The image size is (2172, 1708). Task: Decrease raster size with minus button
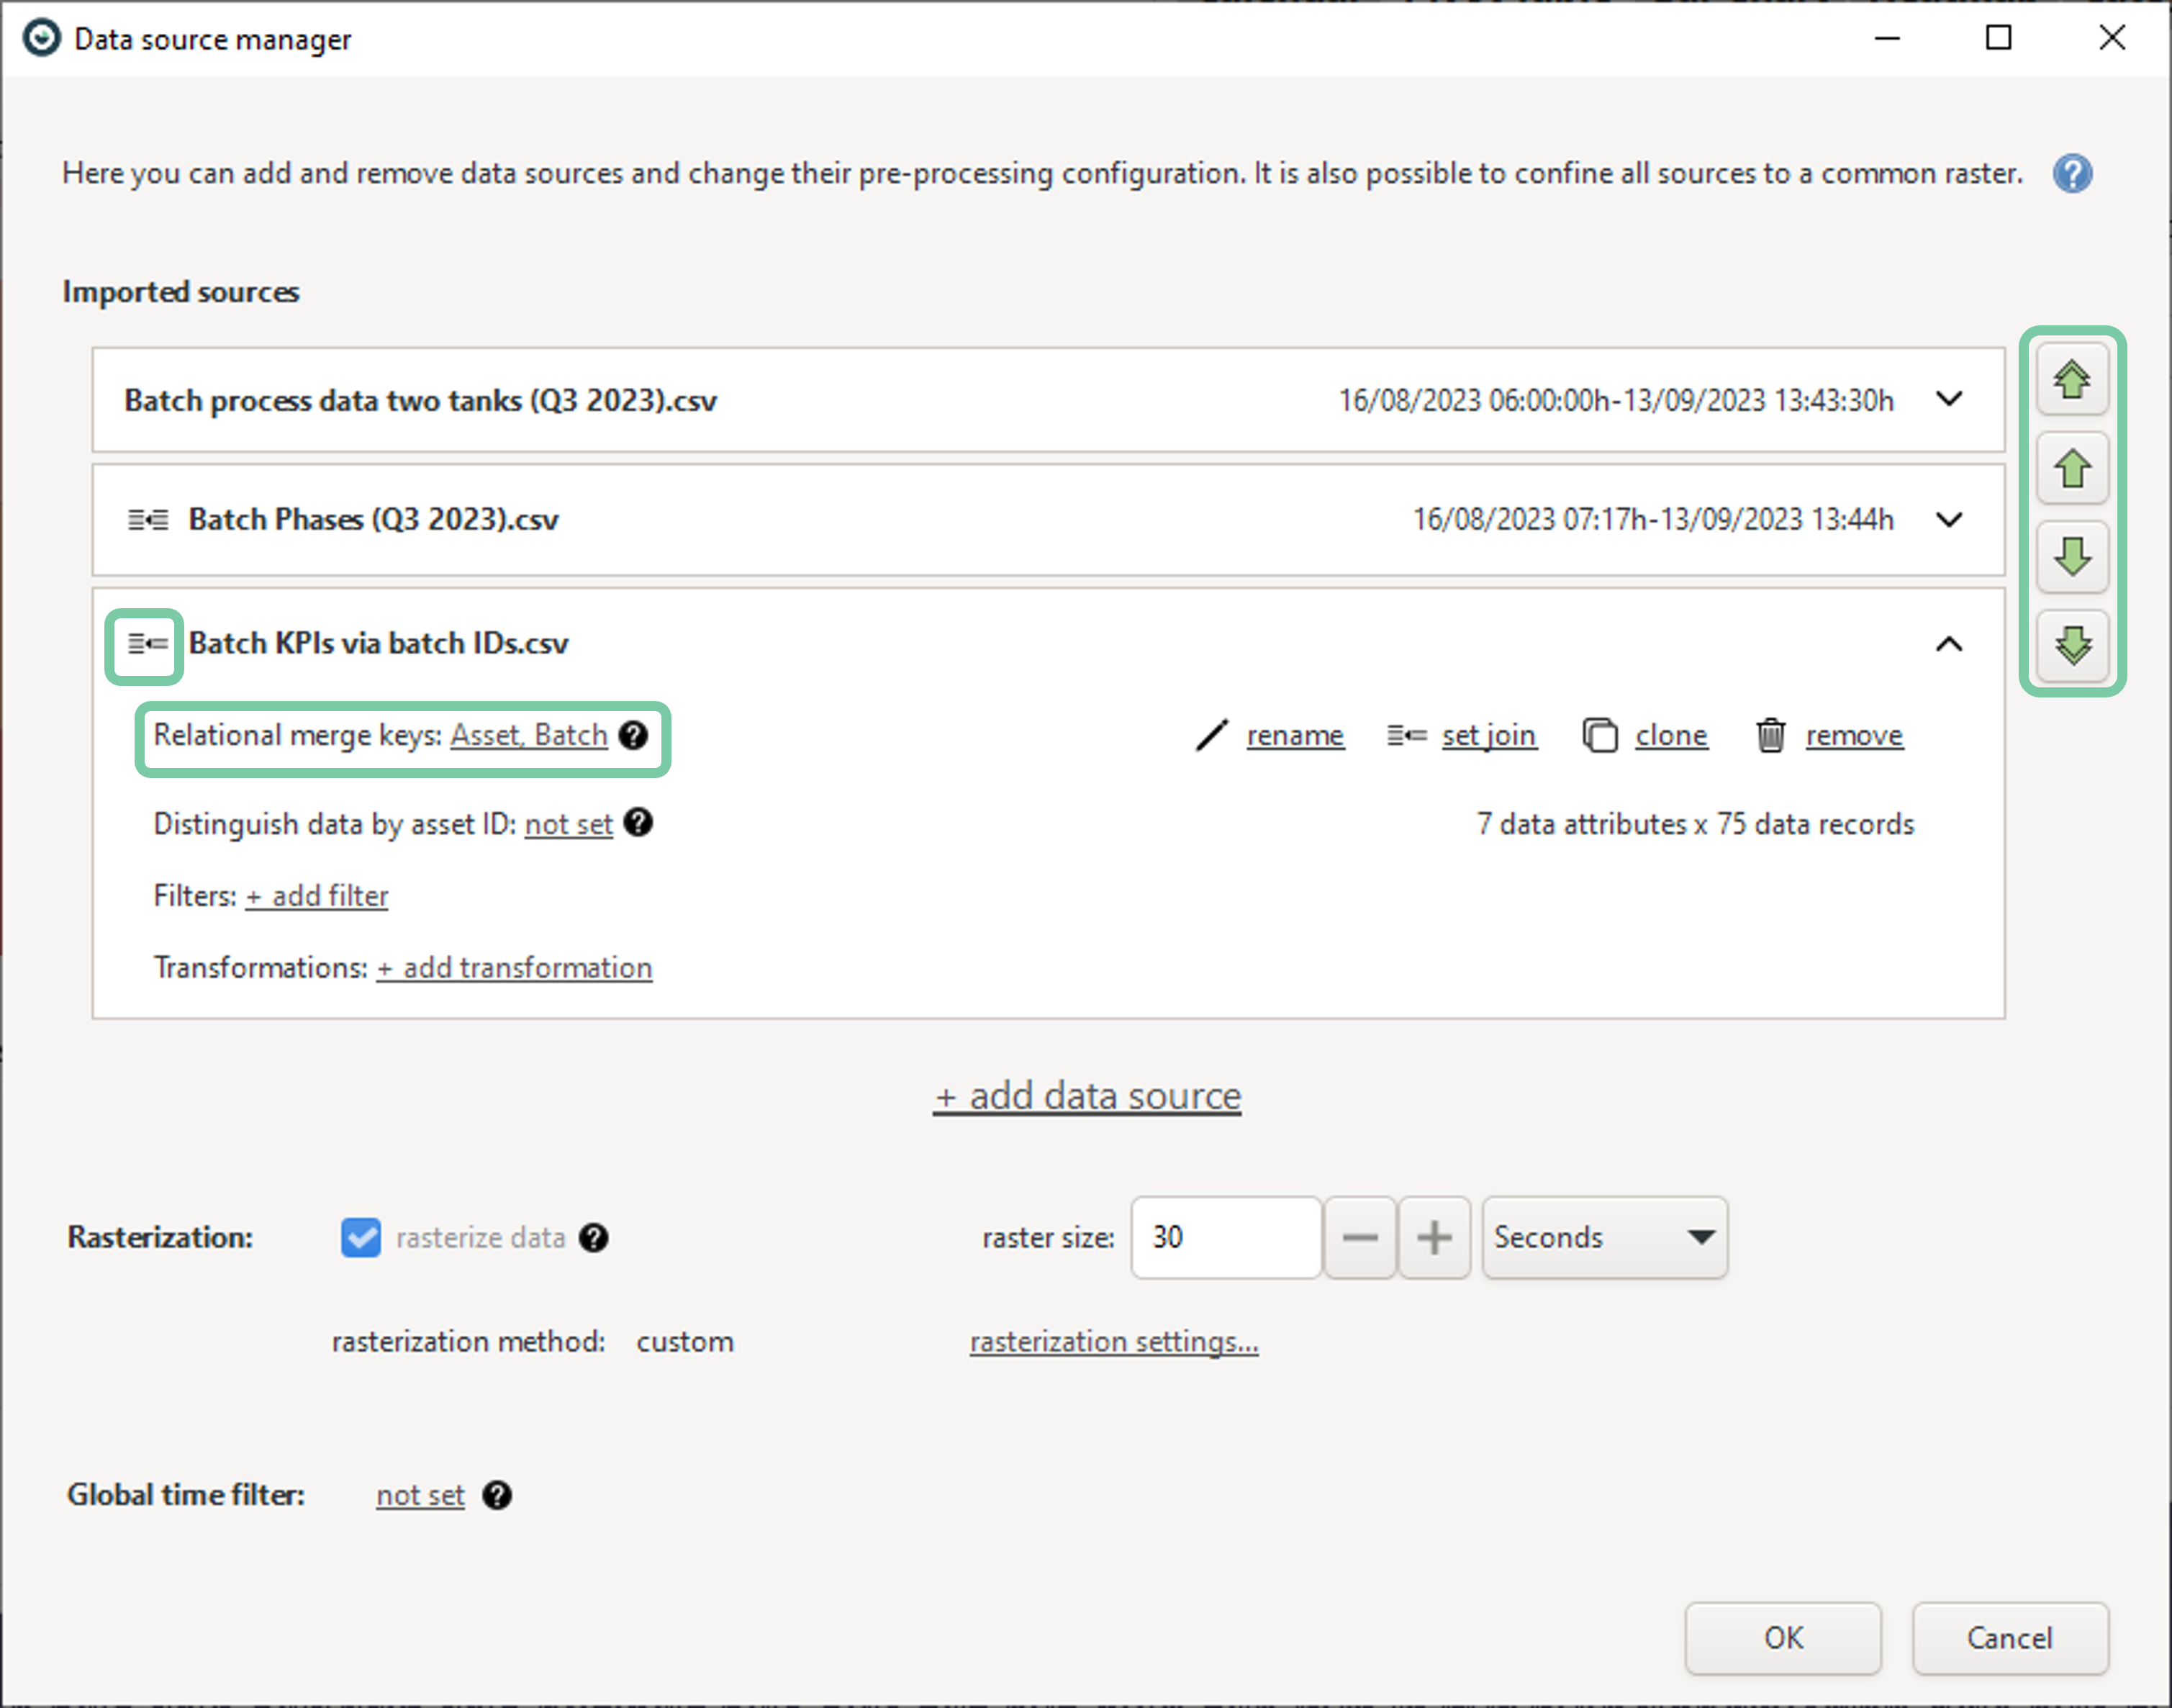tap(1360, 1238)
